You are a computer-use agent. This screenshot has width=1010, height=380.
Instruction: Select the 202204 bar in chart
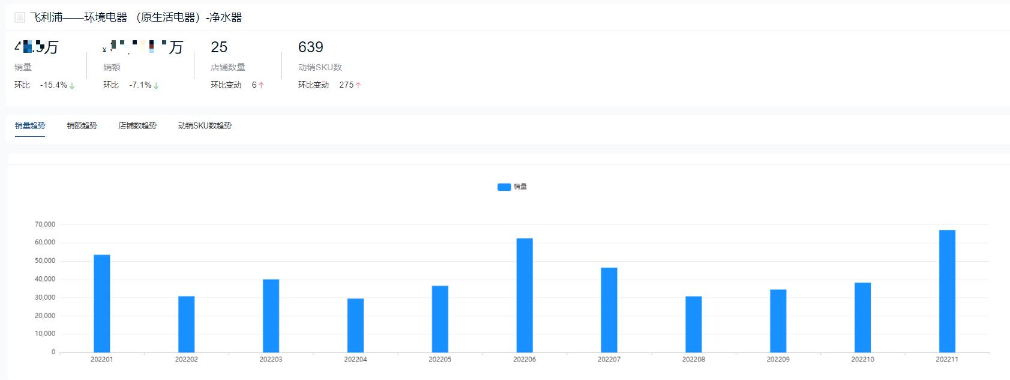(355, 325)
